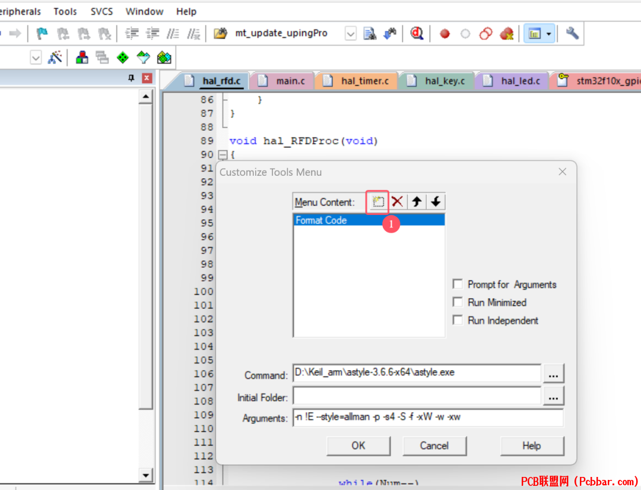Go to the previous bookmark
Image resolution: width=641 pixels, height=490 pixels.
pos(62,33)
